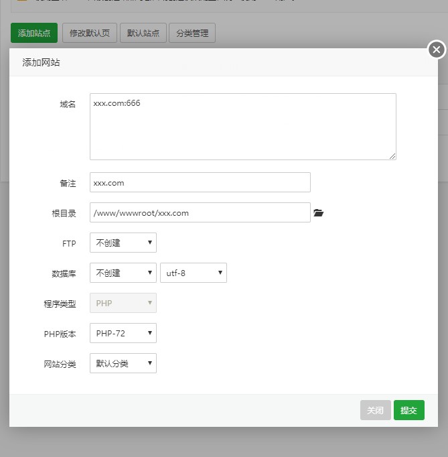The height and width of the screenshot is (457, 448).
Task: Open the utf-8 encoding dropdown
Action: (194, 273)
